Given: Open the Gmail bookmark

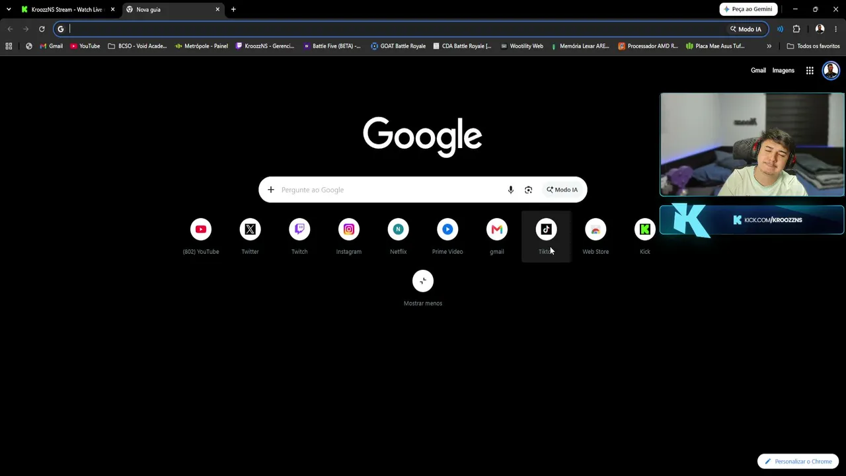Looking at the screenshot, I should pos(52,46).
